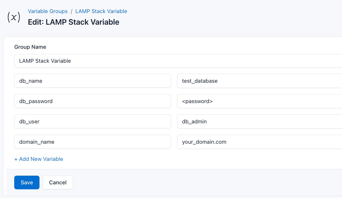Click the (x) variable groups logo icon
Viewport: 342px width, 198px height.
14,17
